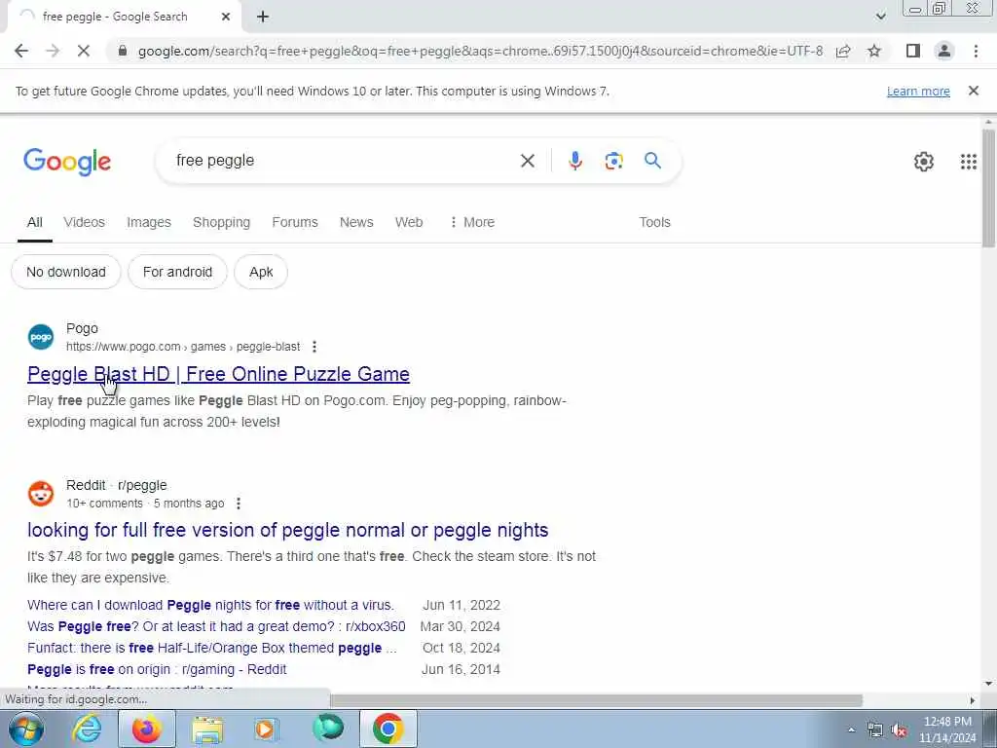Start voice search with microphone
Image resolution: width=997 pixels, height=748 pixels.
pos(574,161)
